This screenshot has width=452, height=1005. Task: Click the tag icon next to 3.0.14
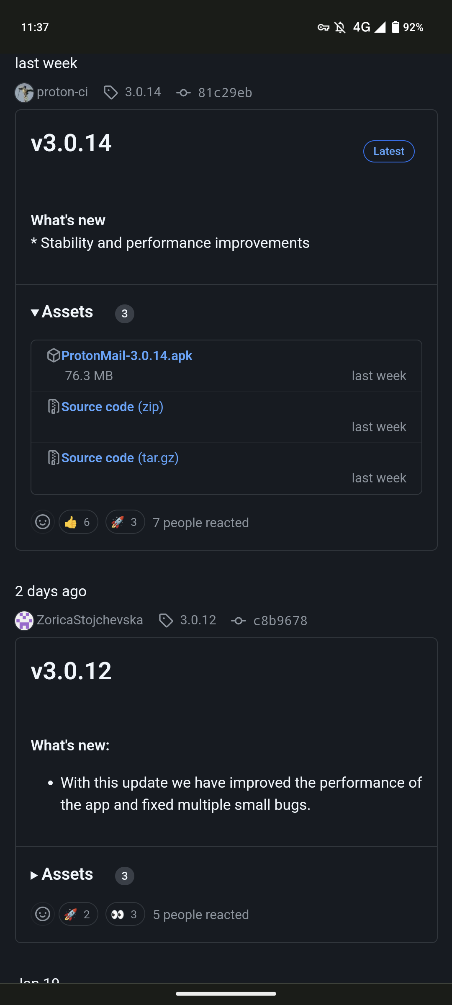coord(111,93)
